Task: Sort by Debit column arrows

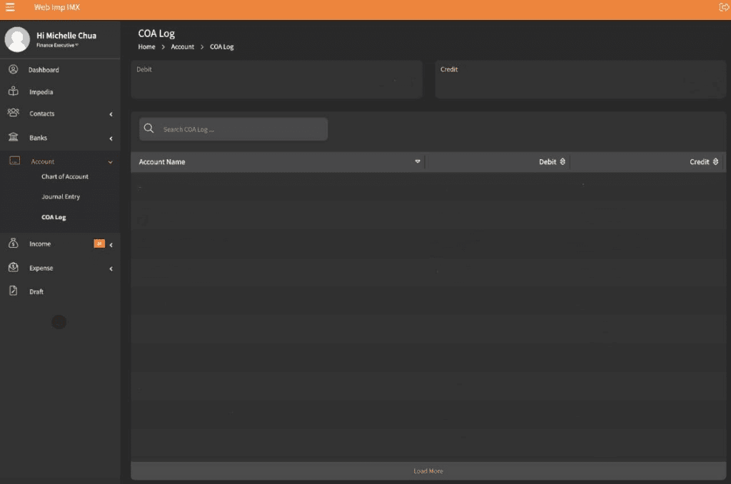Action: pos(563,161)
